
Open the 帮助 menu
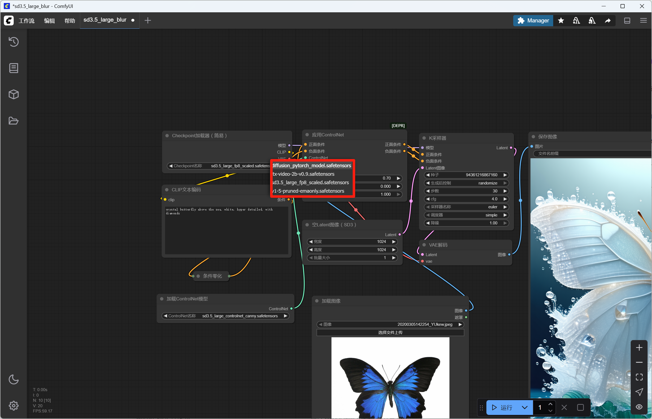[x=70, y=21]
